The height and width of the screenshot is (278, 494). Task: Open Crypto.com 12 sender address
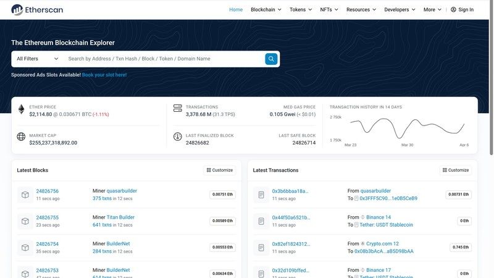(382, 243)
